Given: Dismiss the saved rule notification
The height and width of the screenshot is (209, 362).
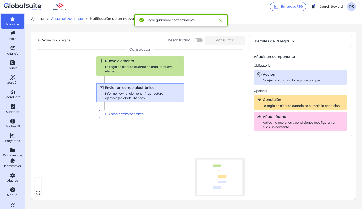Looking at the screenshot, I should point(220,20).
